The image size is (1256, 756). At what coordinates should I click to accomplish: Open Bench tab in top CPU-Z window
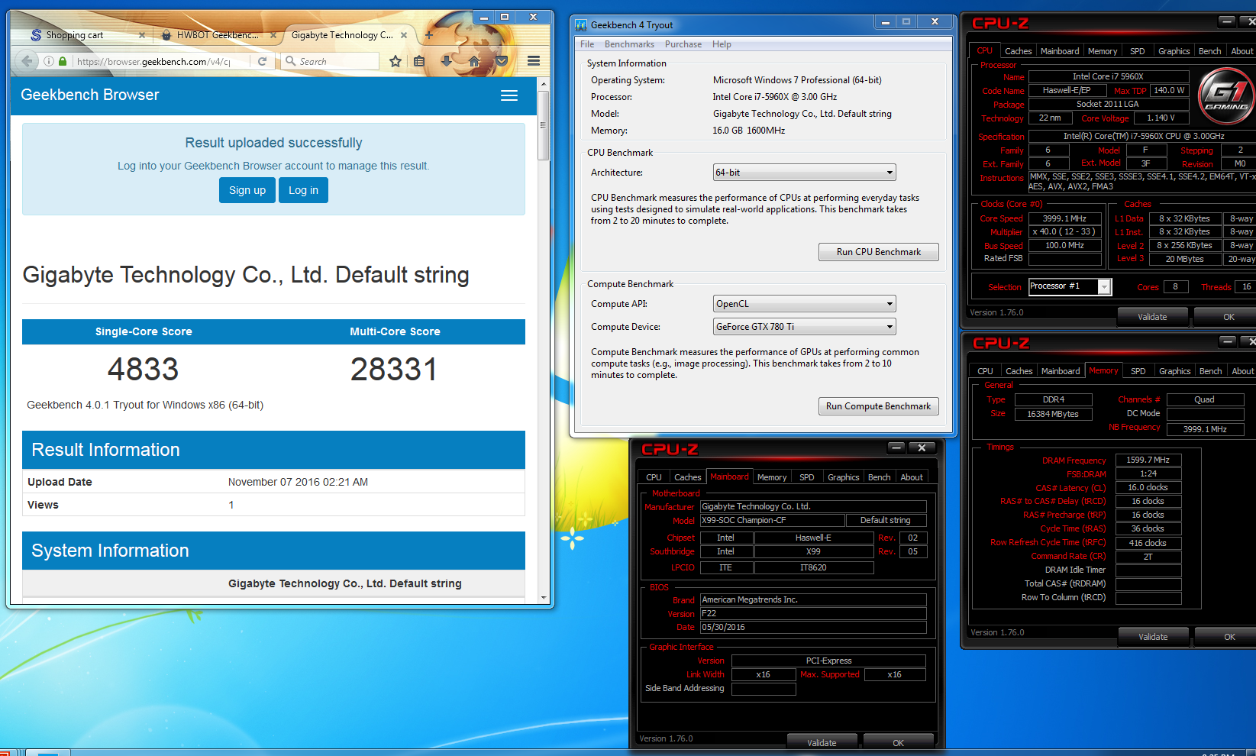1209,51
